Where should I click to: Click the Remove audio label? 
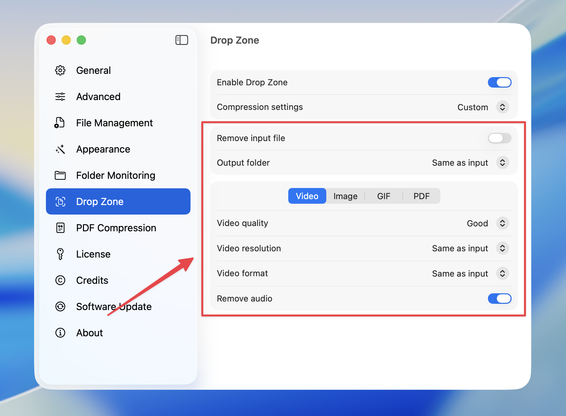point(245,299)
